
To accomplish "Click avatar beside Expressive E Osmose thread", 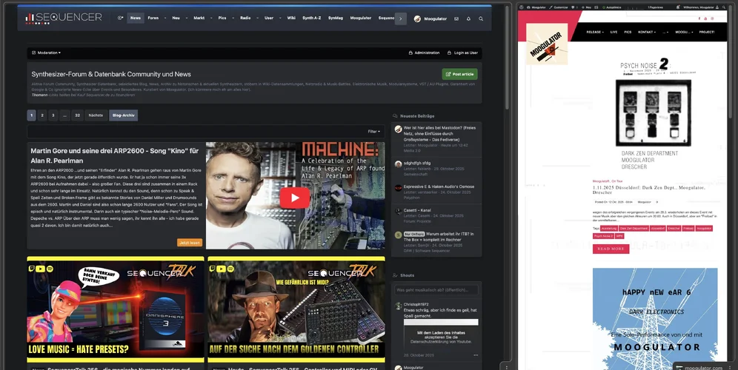I will point(398,187).
